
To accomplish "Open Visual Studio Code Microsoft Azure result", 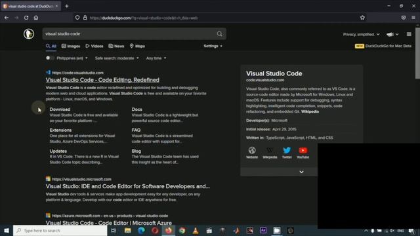I will 108,223.
